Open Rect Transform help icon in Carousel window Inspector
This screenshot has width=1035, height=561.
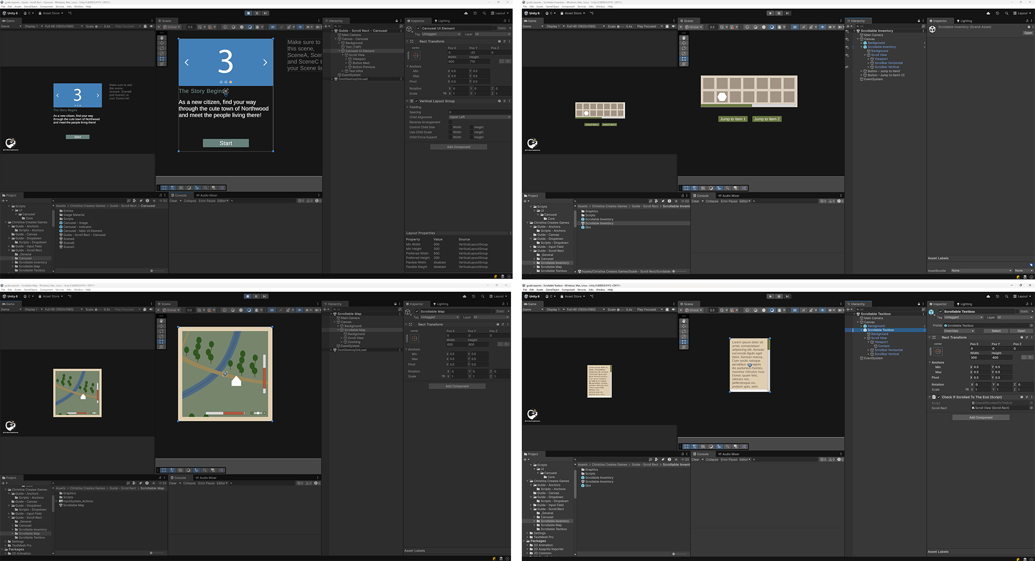499,42
